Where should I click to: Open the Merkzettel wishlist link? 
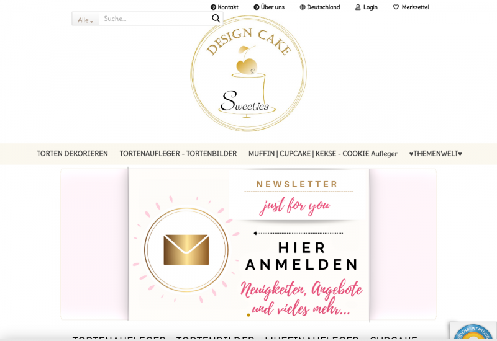[x=411, y=7]
